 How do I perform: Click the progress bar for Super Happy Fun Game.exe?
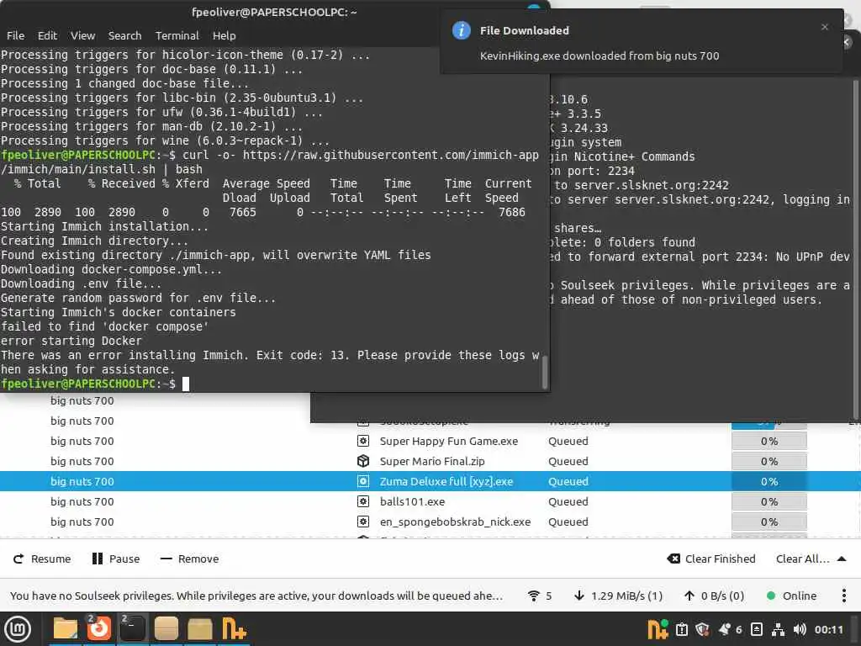click(769, 441)
